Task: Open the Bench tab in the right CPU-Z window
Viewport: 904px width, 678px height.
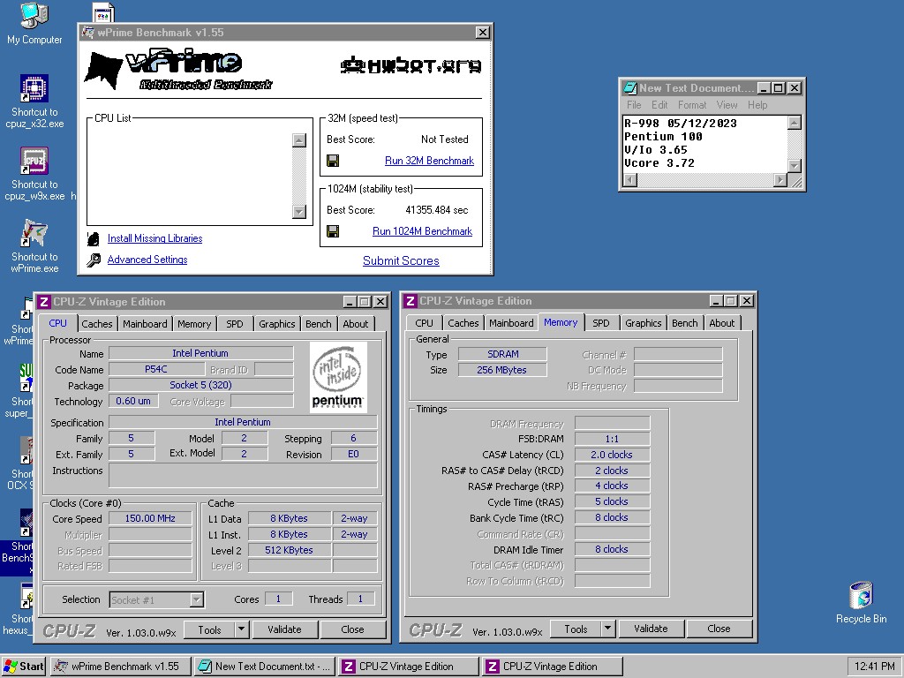Action: [x=684, y=323]
